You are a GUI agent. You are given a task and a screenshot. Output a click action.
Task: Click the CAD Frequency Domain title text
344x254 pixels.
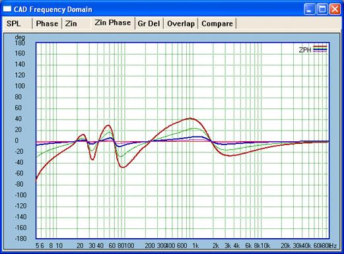click(x=53, y=9)
